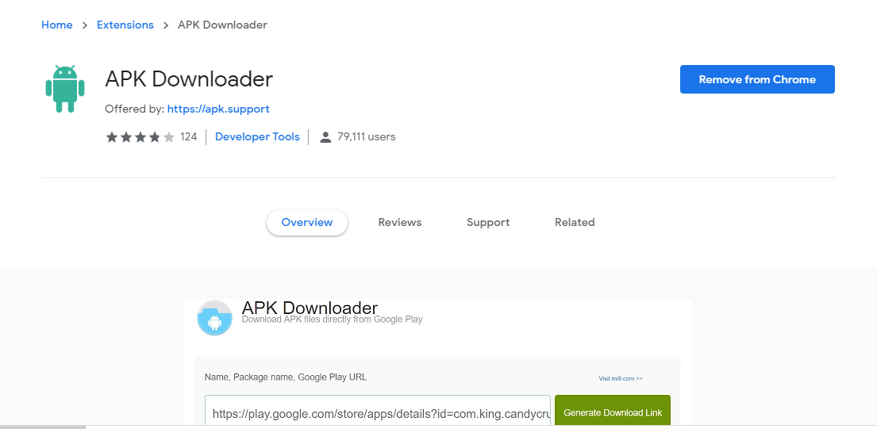Click the breadcrumb chevron after Extensions

[166, 25]
